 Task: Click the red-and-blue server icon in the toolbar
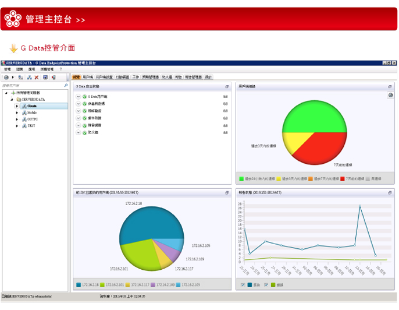pos(54,77)
